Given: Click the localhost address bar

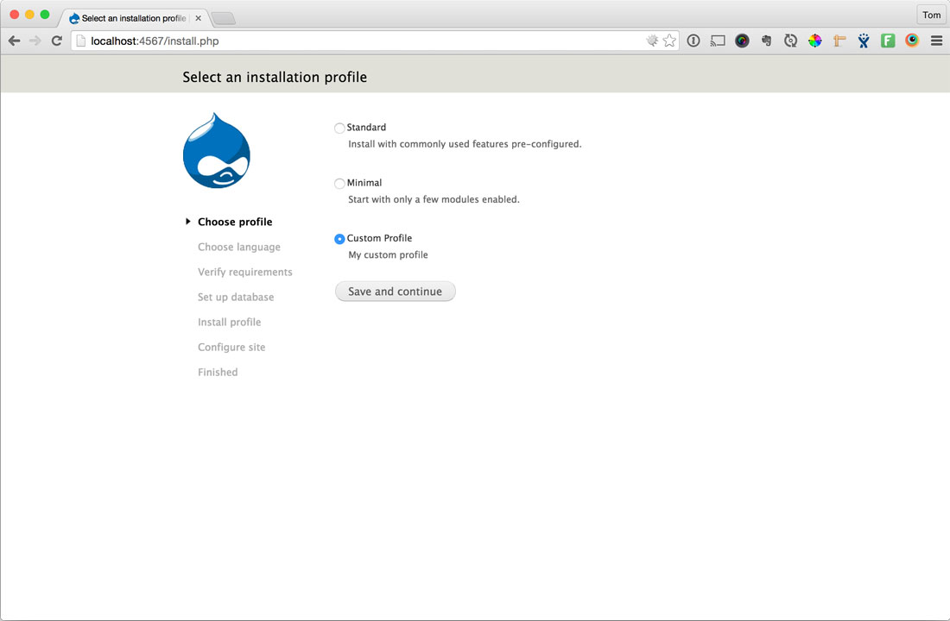Looking at the screenshot, I should point(363,41).
